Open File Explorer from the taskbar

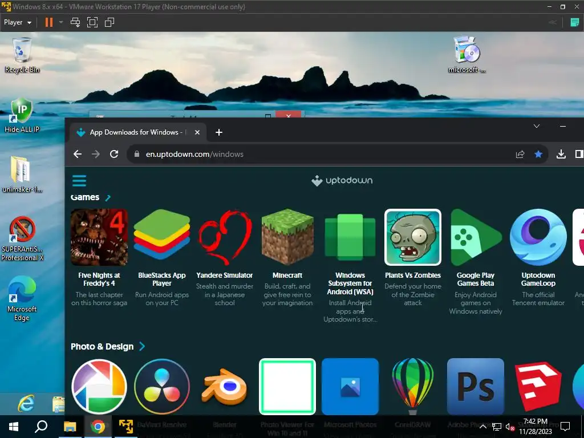point(70,427)
